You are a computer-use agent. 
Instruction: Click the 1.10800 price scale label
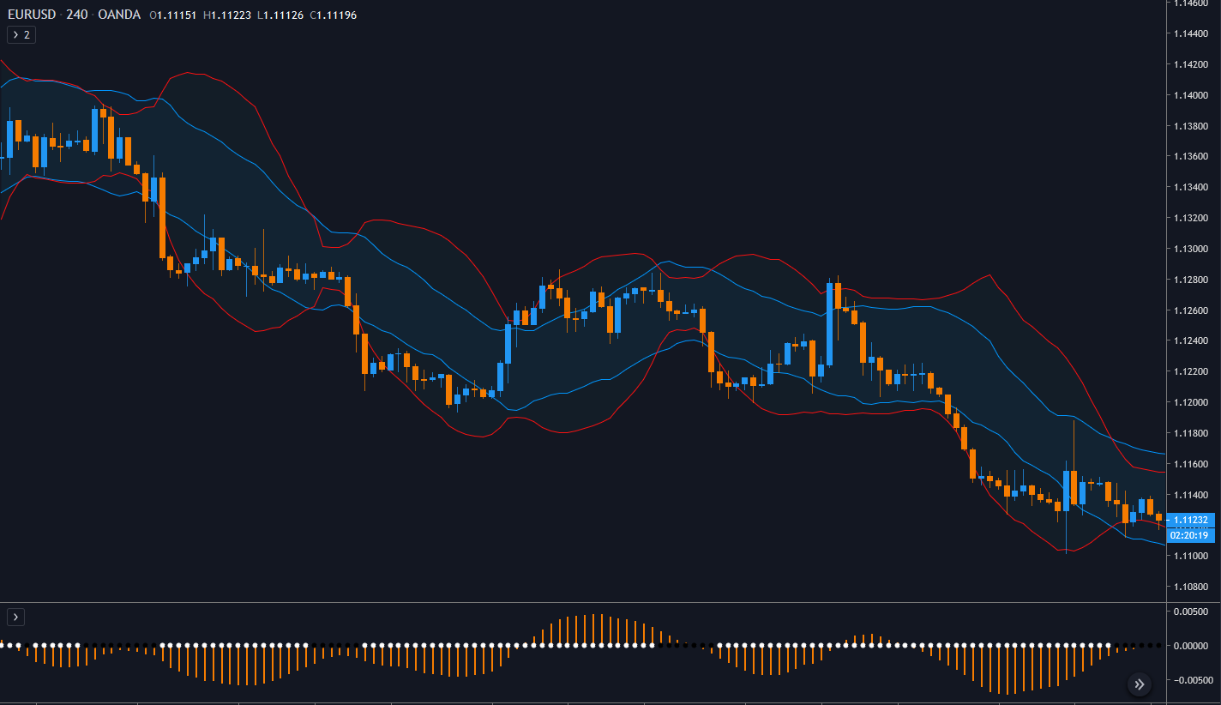click(1192, 587)
